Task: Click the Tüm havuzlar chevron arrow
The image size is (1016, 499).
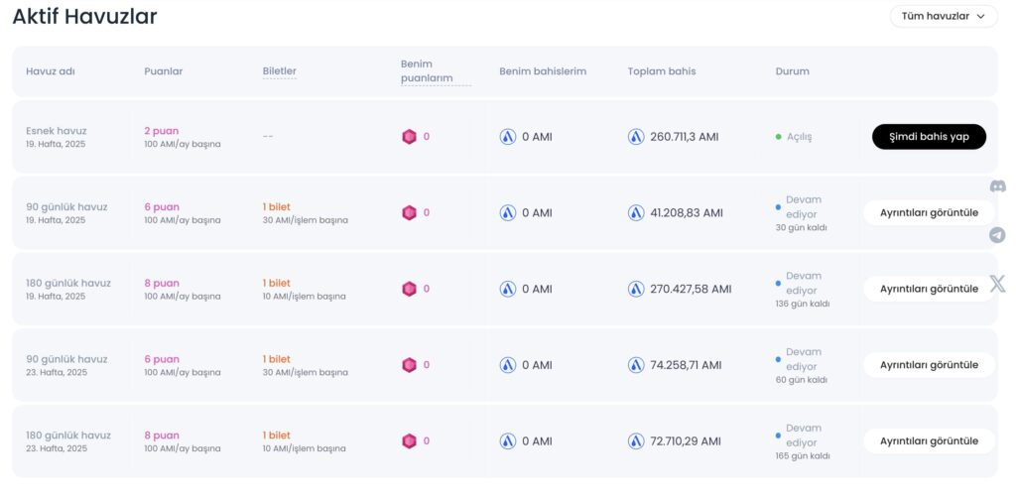Action: pos(980,16)
